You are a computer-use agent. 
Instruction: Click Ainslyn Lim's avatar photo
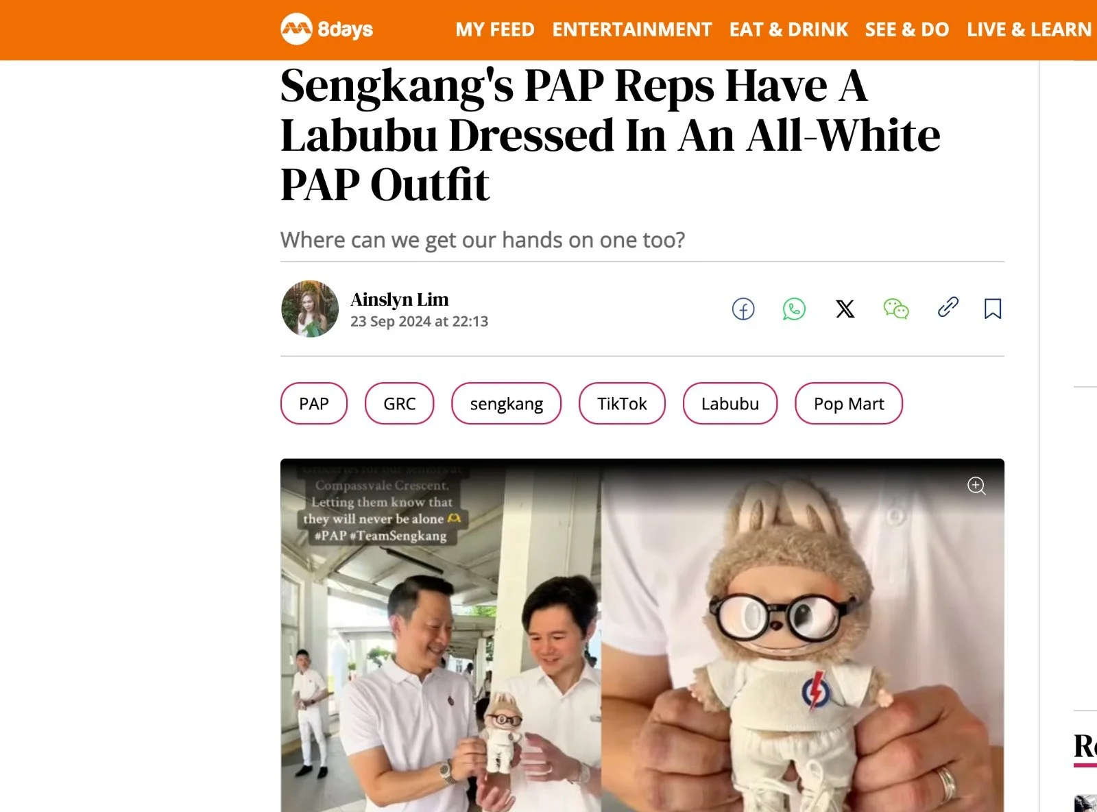(x=310, y=309)
